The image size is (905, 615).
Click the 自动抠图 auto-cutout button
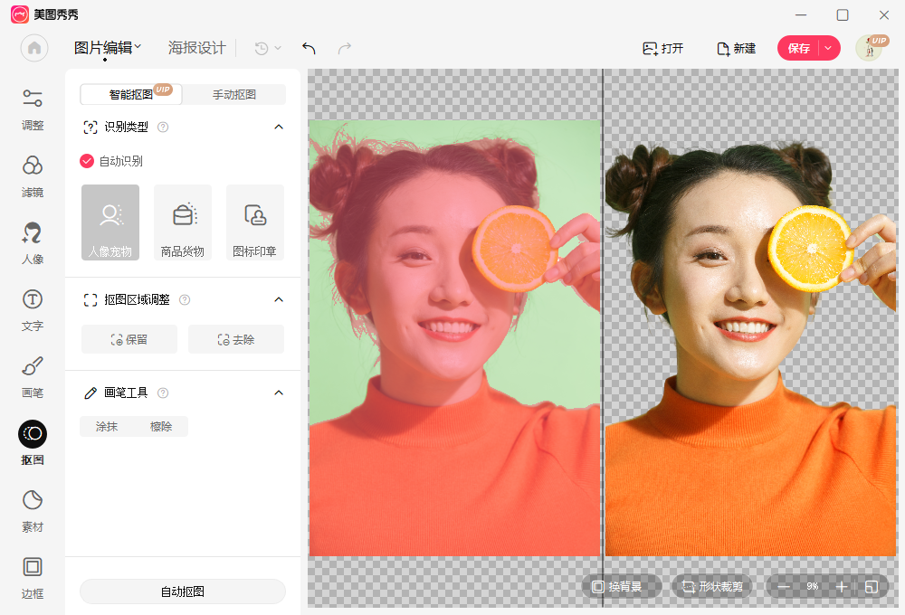point(182,591)
